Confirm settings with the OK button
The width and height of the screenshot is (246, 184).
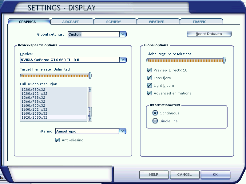(x=216, y=174)
